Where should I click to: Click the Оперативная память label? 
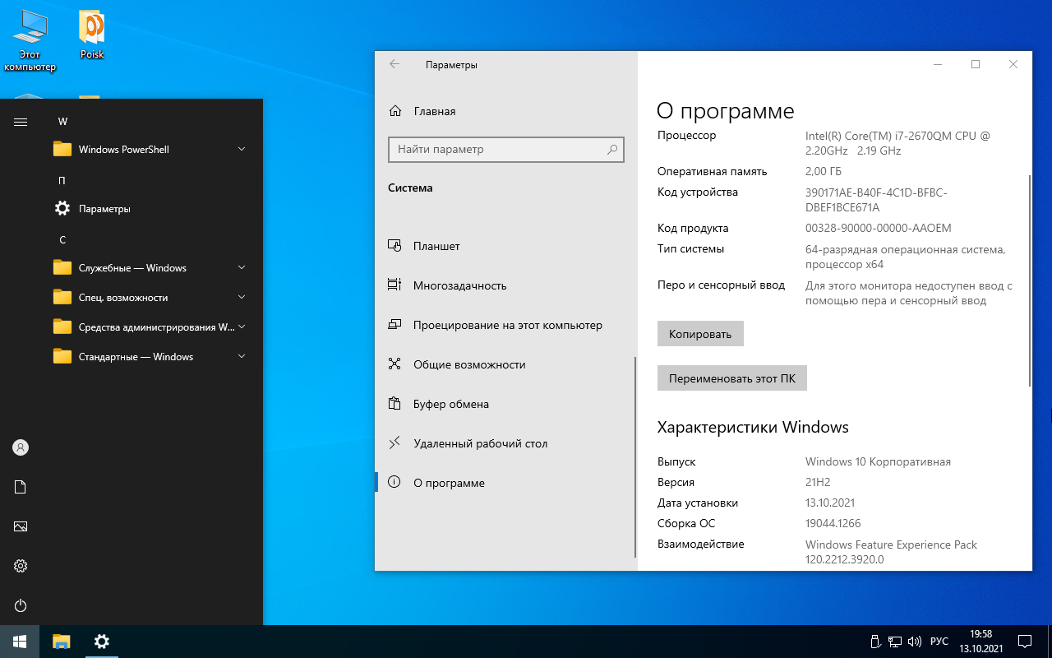click(x=713, y=171)
